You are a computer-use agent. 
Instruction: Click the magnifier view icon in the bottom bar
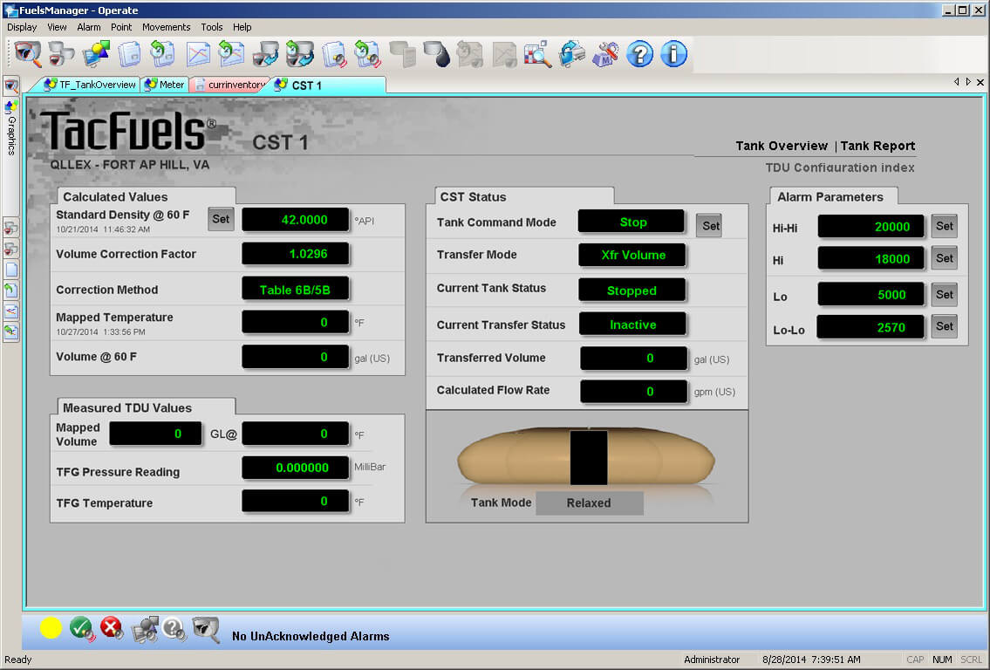[x=206, y=627]
